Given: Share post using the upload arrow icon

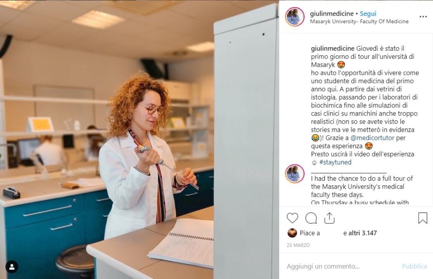Looking at the screenshot, I should (329, 218).
